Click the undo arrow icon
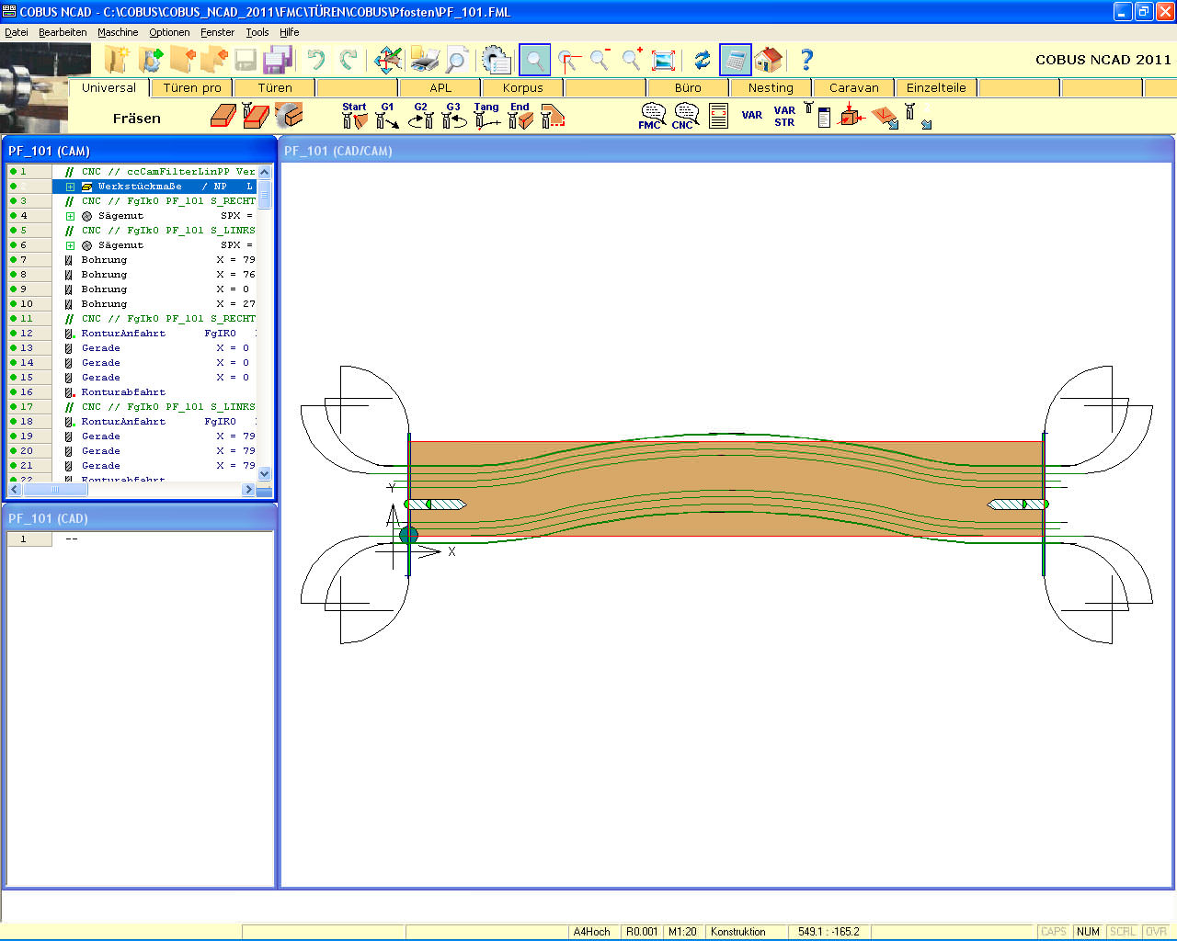This screenshot has width=1177, height=941. [316, 60]
